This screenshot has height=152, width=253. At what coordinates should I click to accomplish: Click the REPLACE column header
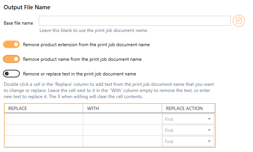coord(44,108)
